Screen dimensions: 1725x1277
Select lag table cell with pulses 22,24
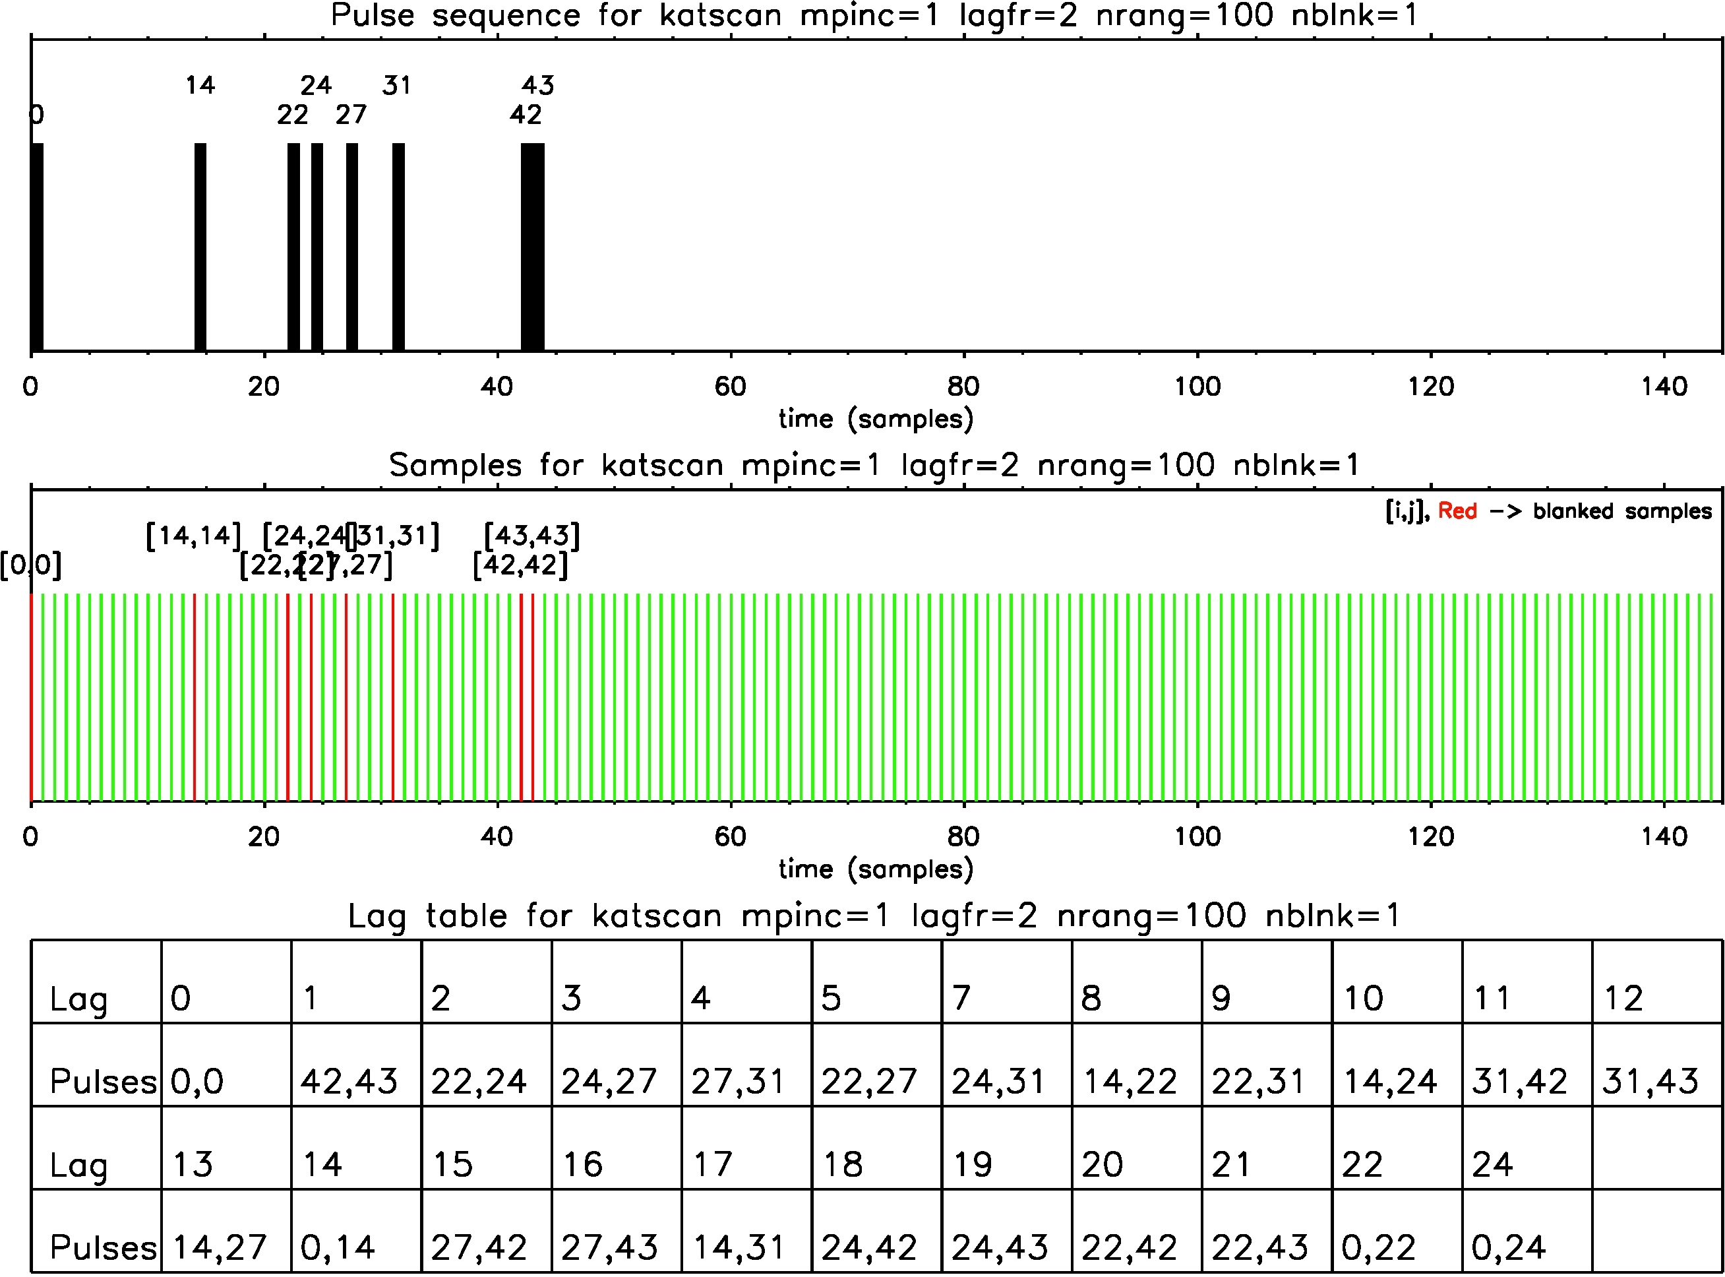click(x=479, y=1080)
